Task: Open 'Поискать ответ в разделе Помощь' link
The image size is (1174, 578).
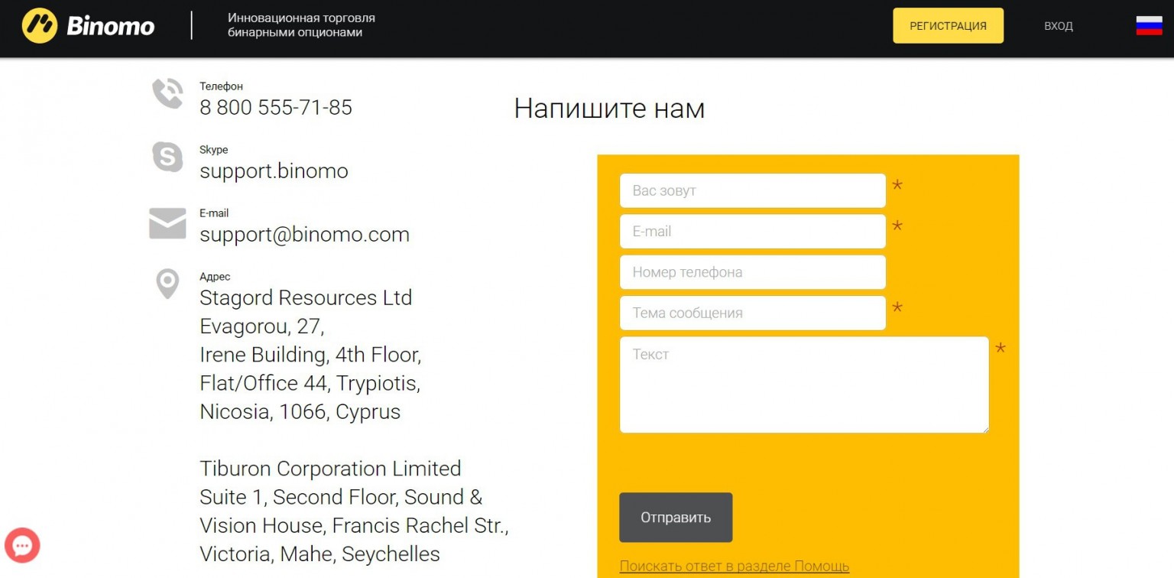Action: click(x=735, y=567)
